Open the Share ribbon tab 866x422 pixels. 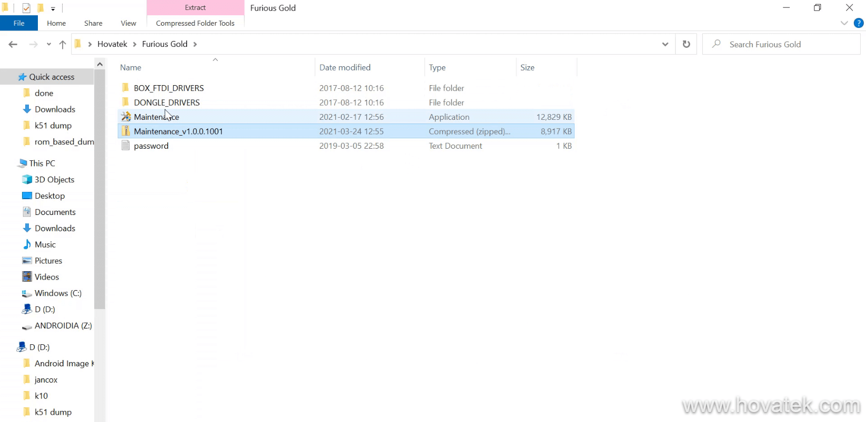tap(93, 23)
